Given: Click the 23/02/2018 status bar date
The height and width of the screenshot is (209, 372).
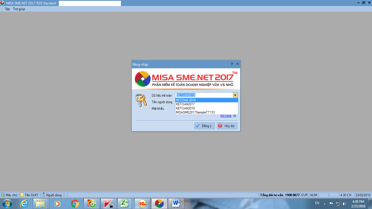Looking at the screenshot, I should (x=363, y=195).
